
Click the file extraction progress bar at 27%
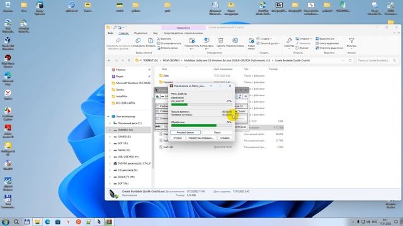point(201,105)
